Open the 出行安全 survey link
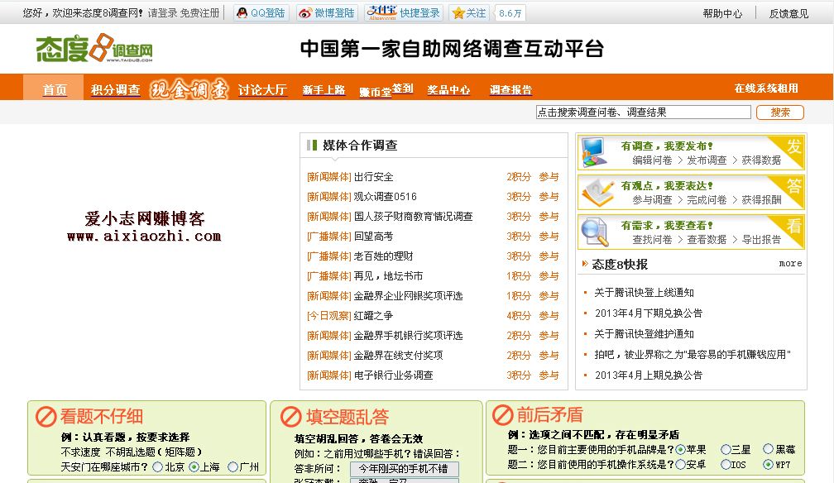834x483 pixels. [x=373, y=177]
